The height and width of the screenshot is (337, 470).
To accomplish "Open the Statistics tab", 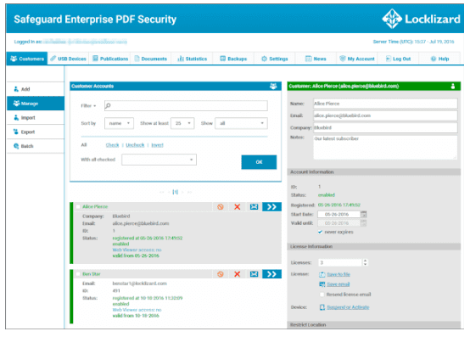I will click(192, 59).
